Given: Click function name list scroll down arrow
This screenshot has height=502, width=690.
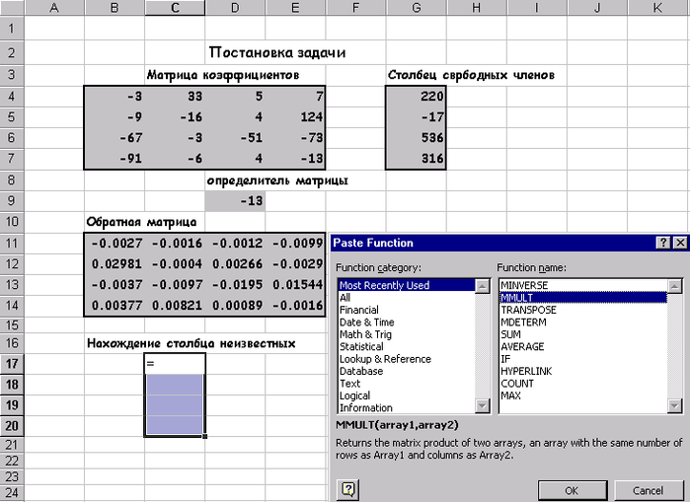Looking at the screenshot, I should pyautogui.click(x=675, y=405).
